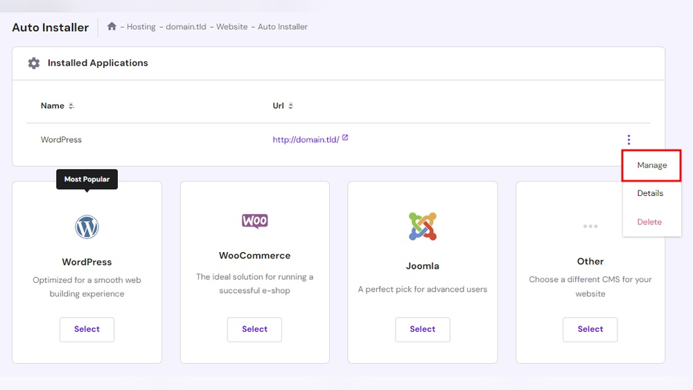The height and width of the screenshot is (390, 693).
Task: Open external link icon beside domain.tld URL
Action: click(x=345, y=138)
